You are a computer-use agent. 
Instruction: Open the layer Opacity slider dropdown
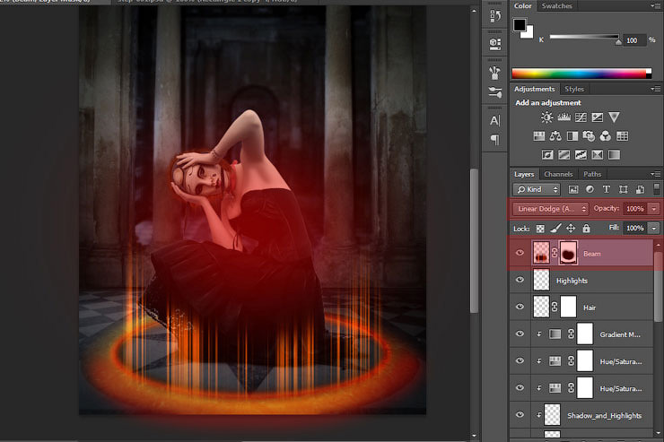[x=654, y=208]
